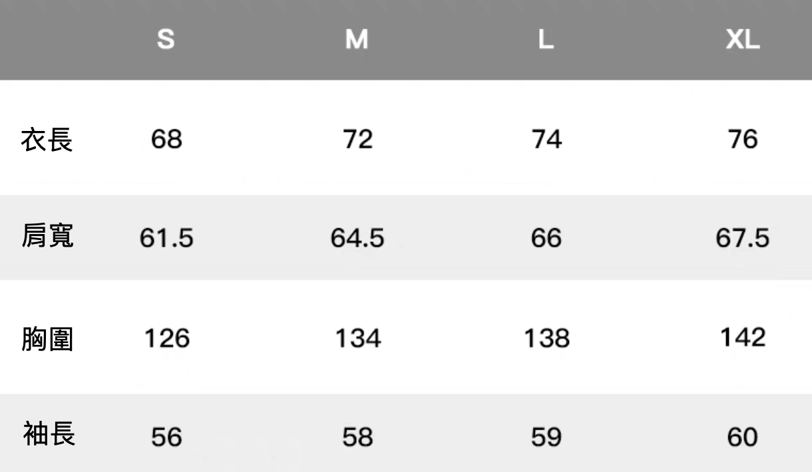This screenshot has height=472, width=812.
Task: Click the 68 value for size S
Action: 166,140
